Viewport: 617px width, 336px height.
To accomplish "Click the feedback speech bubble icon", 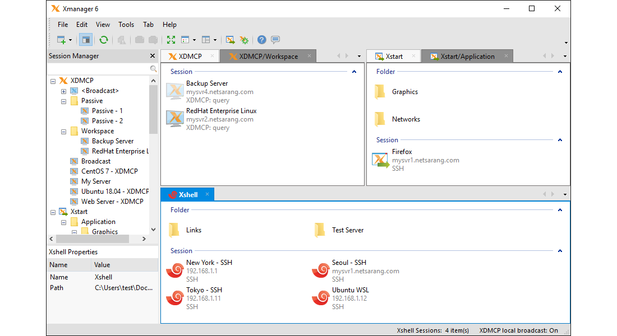I will [275, 40].
